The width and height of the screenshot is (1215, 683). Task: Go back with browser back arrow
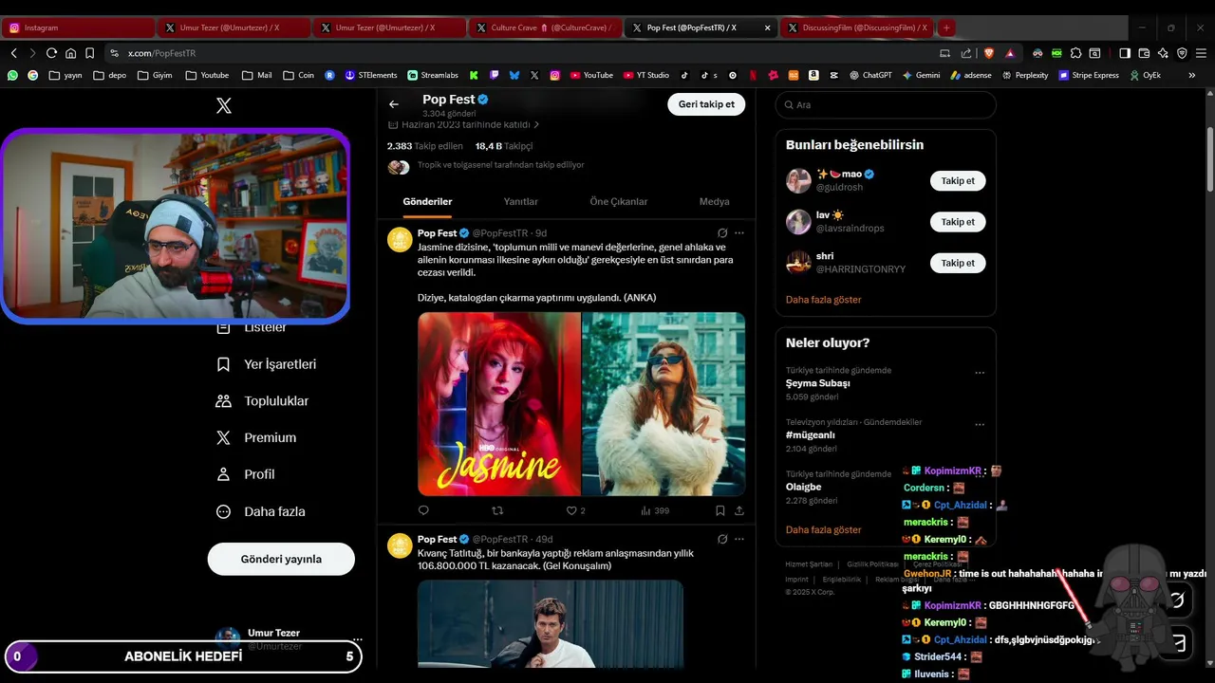point(13,53)
